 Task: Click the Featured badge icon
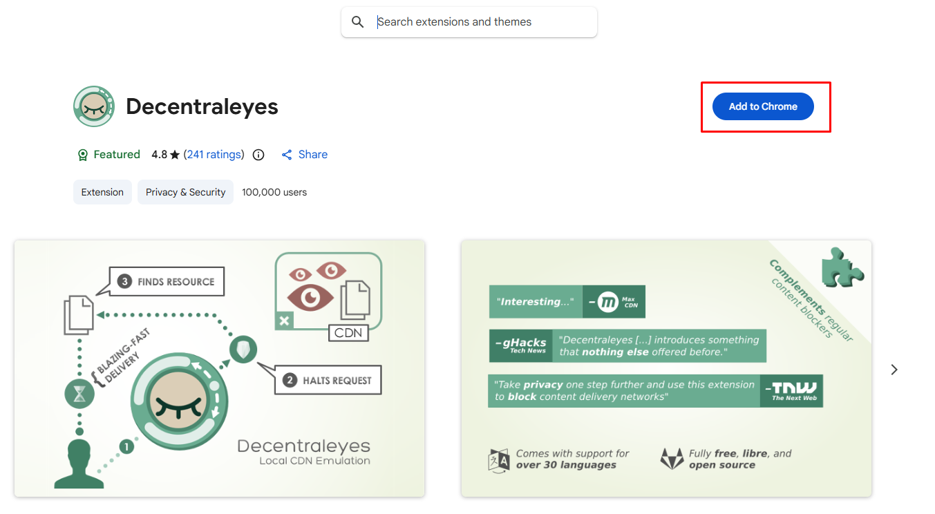[83, 155]
